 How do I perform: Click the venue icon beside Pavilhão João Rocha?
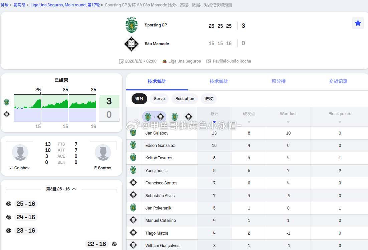(209, 61)
